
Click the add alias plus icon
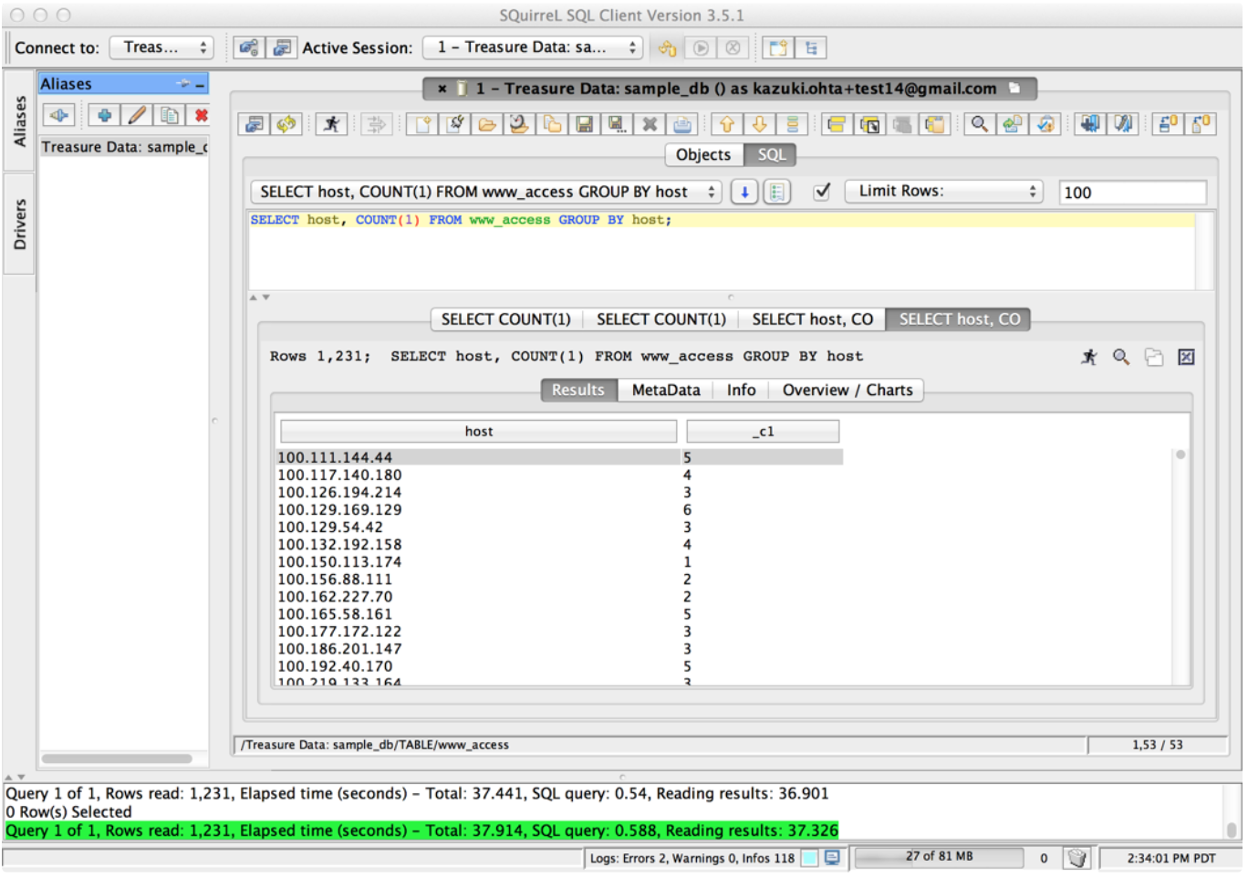coord(104,116)
